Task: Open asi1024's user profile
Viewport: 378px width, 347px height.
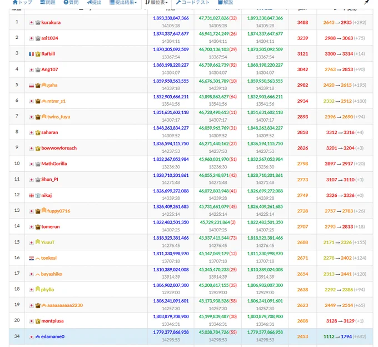Action: (x=49, y=38)
